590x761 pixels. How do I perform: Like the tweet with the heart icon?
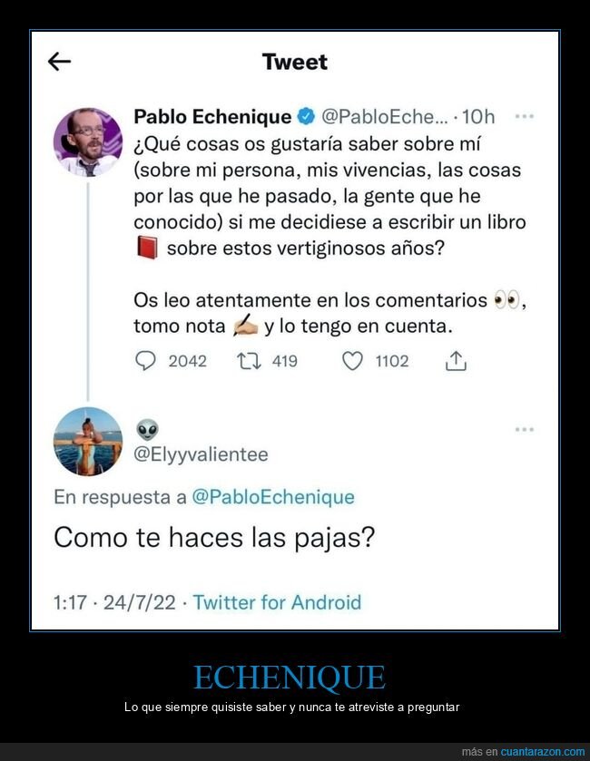[x=352, y=361]
